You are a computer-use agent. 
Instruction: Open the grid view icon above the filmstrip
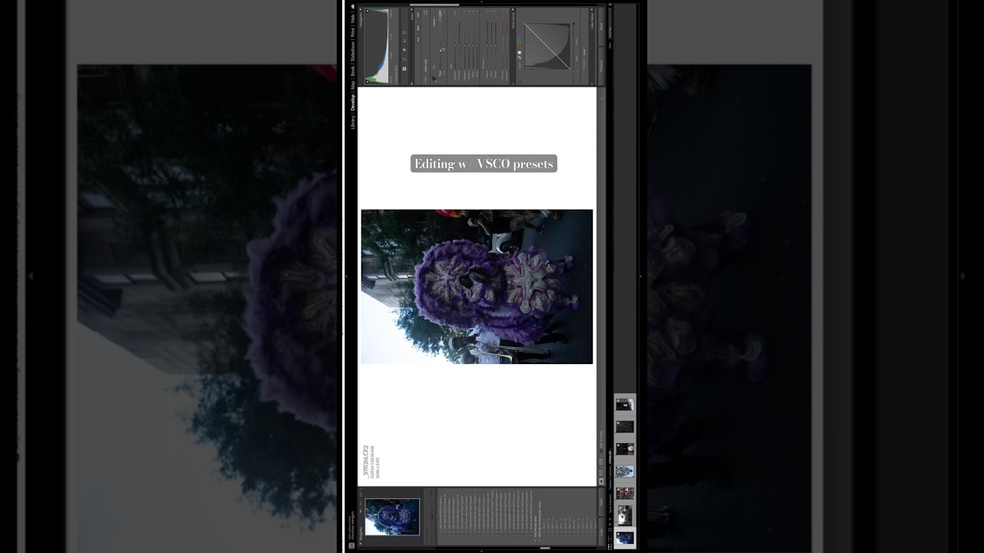pyautogui.click(x=610, y=530)
